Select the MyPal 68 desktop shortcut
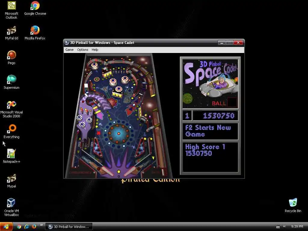Screen dimensions: 308x231 (11, 33)
